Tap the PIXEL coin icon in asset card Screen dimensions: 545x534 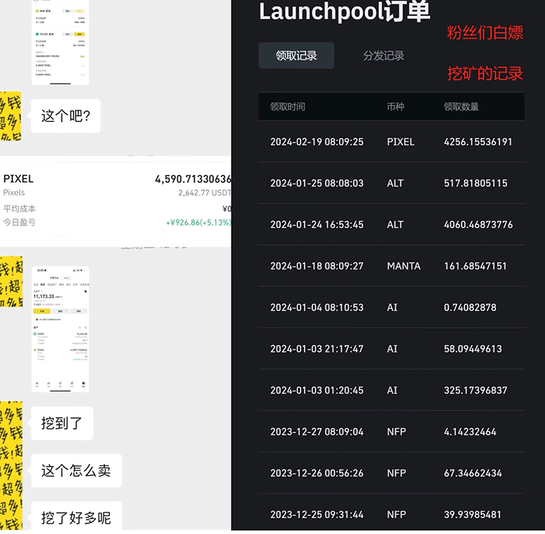tap(34, 350)
